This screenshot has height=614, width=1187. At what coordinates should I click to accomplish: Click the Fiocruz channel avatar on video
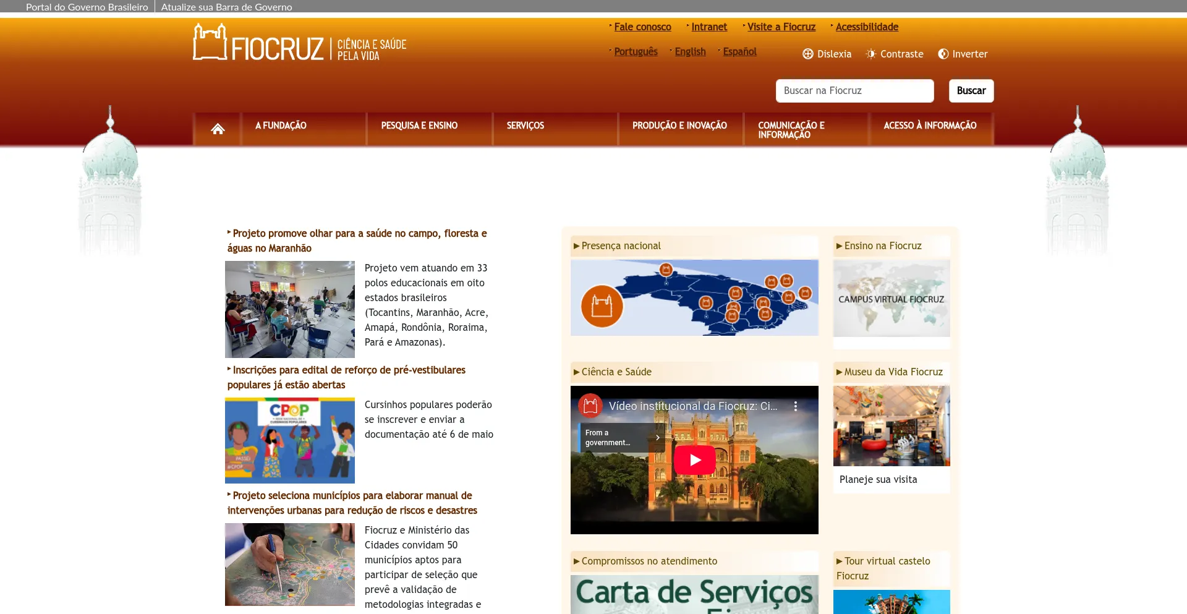pos(590,406)
